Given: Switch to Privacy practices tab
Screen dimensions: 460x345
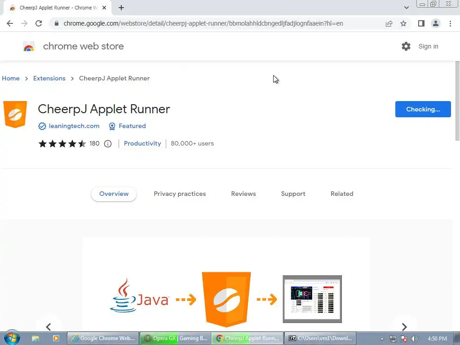Looking at the screenshot, I should point(180,194).
